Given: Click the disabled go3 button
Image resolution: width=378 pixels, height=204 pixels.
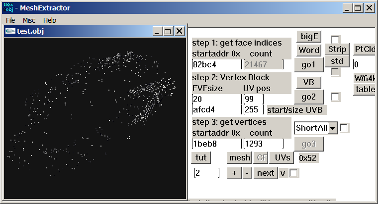Looking at the screenshot, I should [308, 144].
